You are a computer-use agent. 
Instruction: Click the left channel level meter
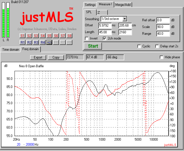point(3,20)
